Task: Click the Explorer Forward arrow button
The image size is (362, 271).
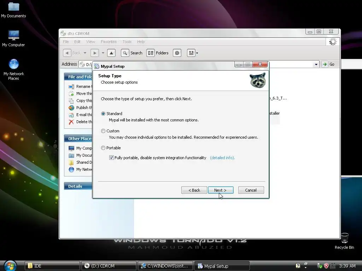Action: [95, 53]
